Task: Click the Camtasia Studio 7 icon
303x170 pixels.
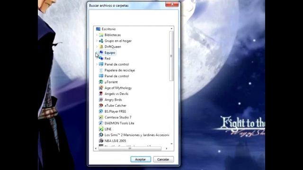Action: click(x=101, y=117)
